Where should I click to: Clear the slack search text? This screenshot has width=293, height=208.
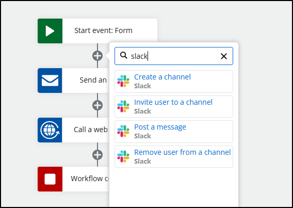coord(224,56)
